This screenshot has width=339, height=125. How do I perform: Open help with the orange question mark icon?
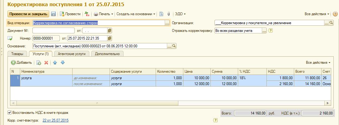click(335, 14)
